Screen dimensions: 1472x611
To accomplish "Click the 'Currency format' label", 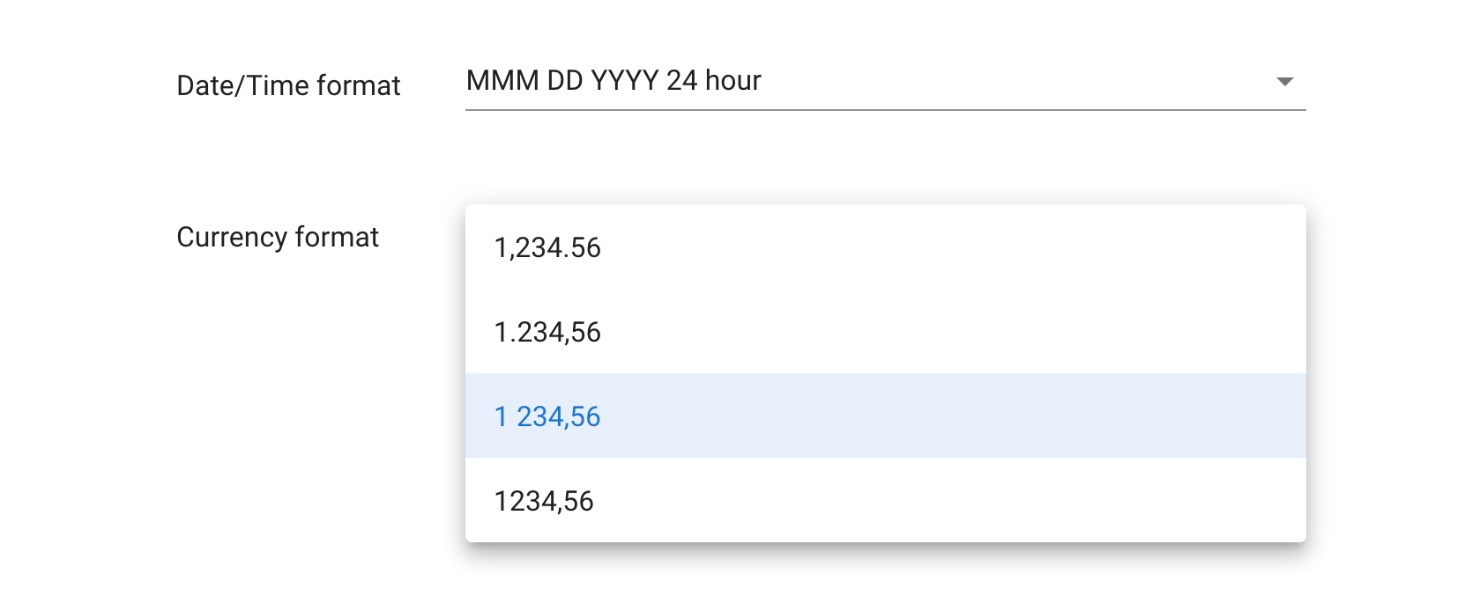I will point(278,237).
